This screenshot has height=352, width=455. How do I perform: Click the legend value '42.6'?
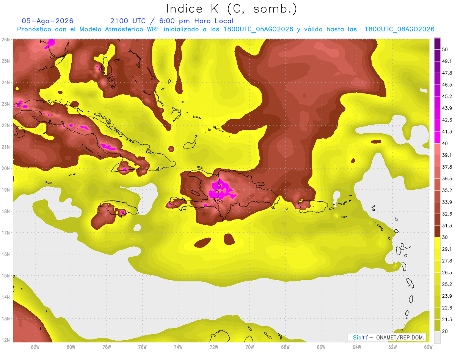point(447,120)
